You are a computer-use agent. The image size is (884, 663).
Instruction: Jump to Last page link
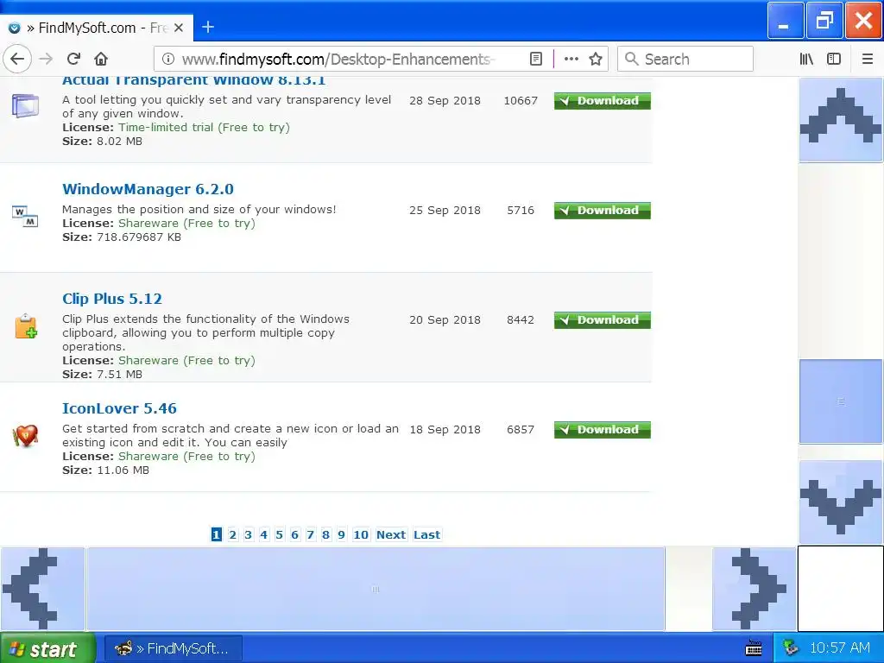(426, 534)
